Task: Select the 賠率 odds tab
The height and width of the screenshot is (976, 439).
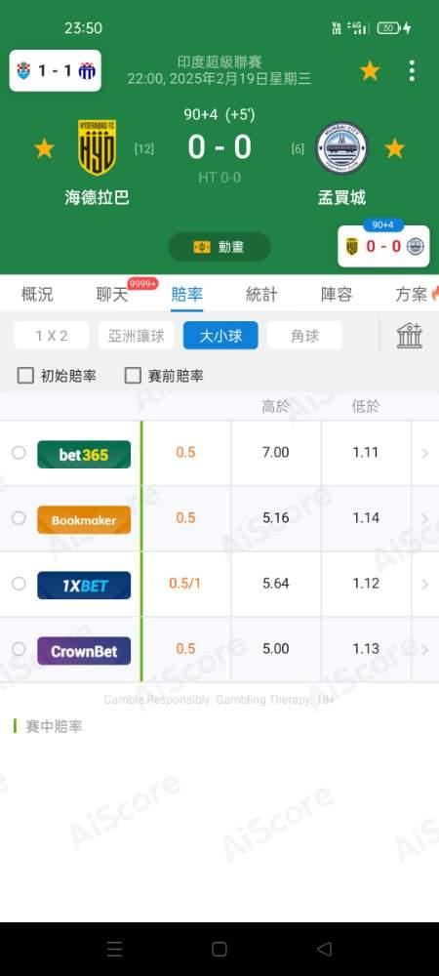Action: [x=186, y=295]
